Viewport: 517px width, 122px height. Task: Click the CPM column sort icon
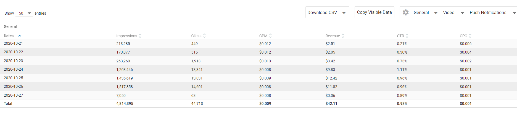tap(270, 36)
